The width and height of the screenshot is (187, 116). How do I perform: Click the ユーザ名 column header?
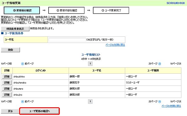pos(97,71)
